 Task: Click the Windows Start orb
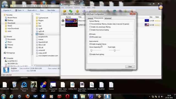[3, 97]
